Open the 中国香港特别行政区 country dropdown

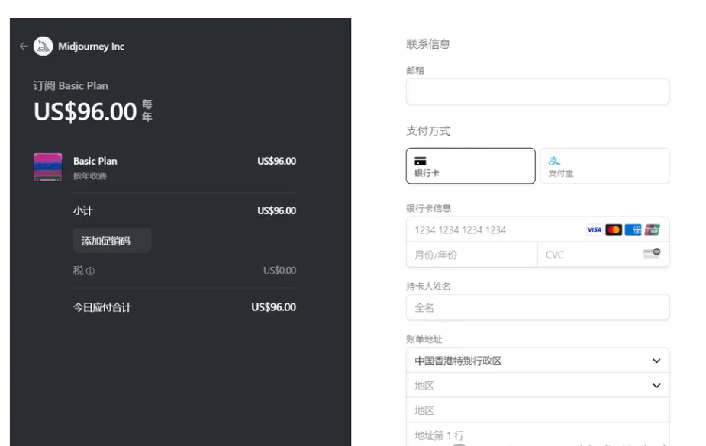[x=537, y=361]
